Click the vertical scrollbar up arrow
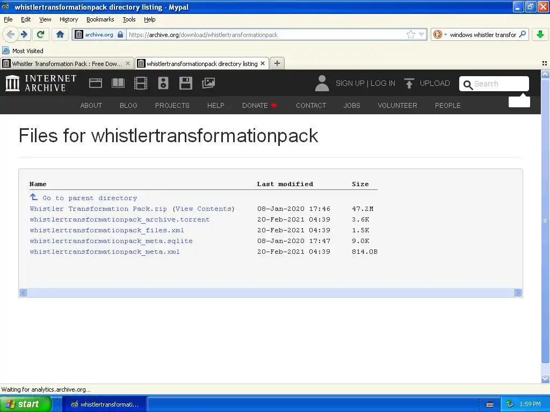The height and width of the screenshot is (412, 550). click(545, 74)
